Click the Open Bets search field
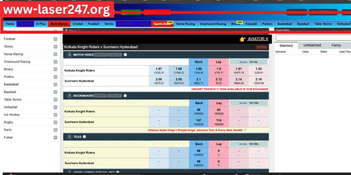This screenshot has width=351, height=175. click(313, 38)
